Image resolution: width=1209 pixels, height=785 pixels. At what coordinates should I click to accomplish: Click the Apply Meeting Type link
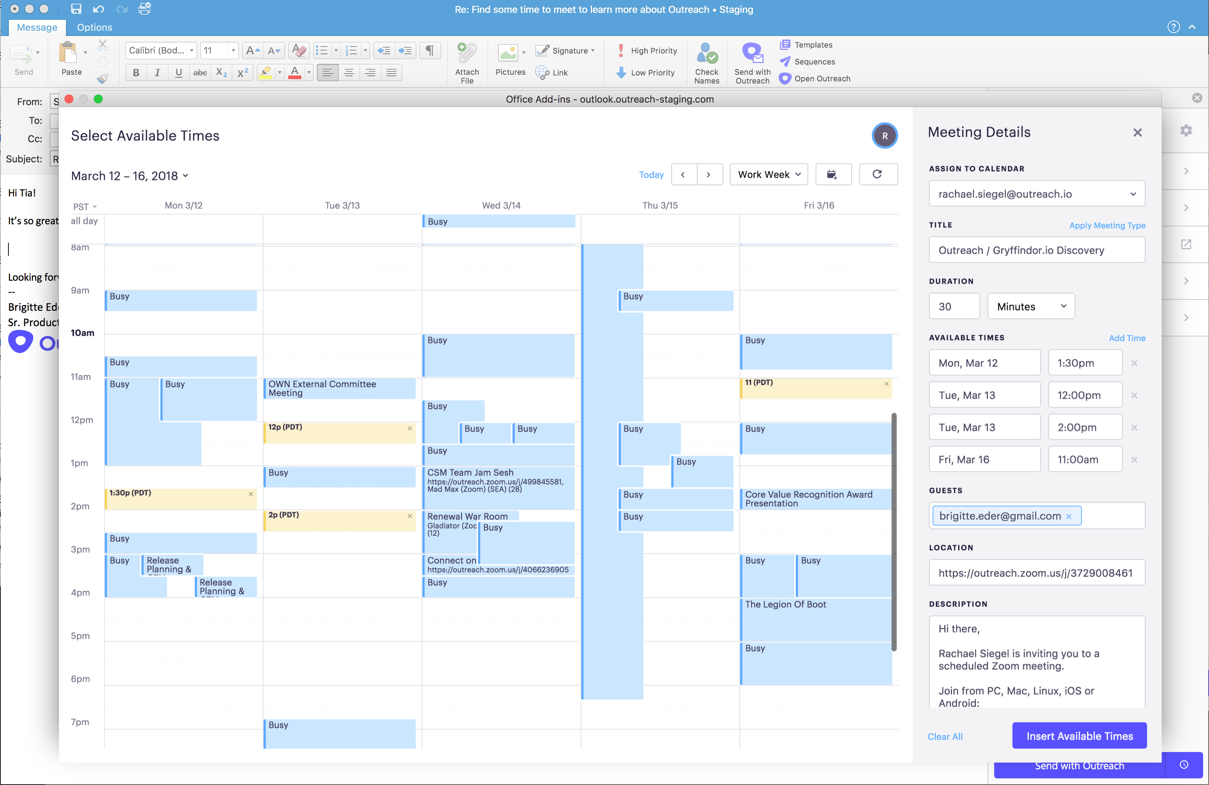[x=1106, y=225]
